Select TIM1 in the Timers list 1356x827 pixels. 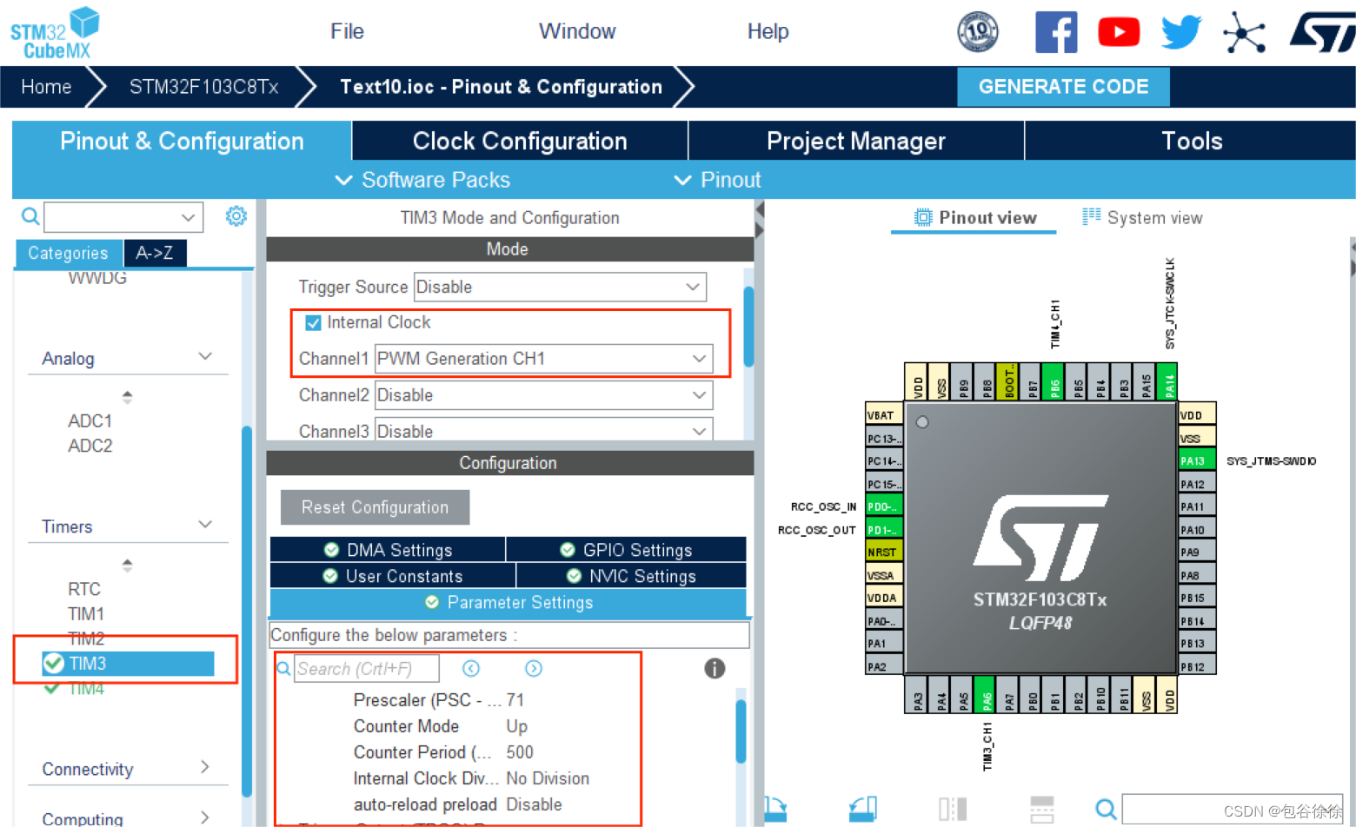(86, 614)
